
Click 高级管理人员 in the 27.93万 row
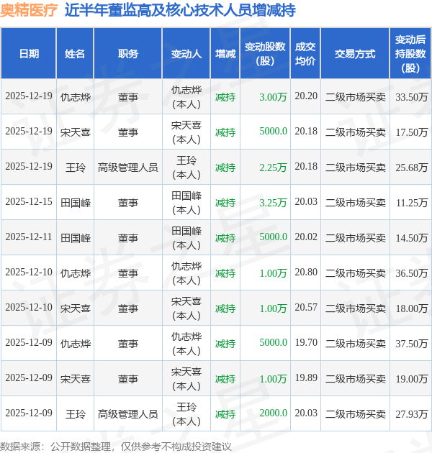pos(128,414)
